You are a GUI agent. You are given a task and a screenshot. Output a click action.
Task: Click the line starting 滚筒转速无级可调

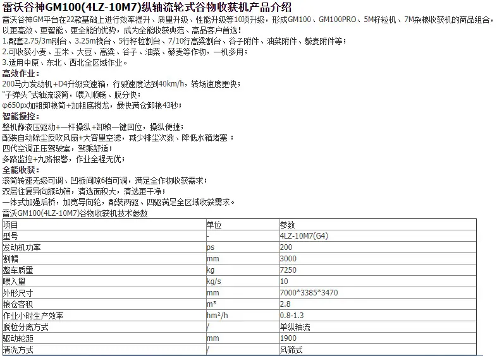pyautogui.click(x=105, y=181)
